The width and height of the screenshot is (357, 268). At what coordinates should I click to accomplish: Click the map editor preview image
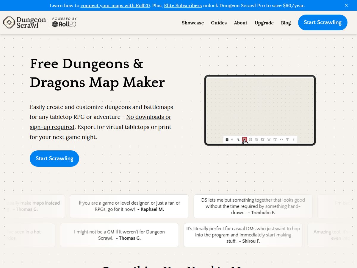[260, 110]
